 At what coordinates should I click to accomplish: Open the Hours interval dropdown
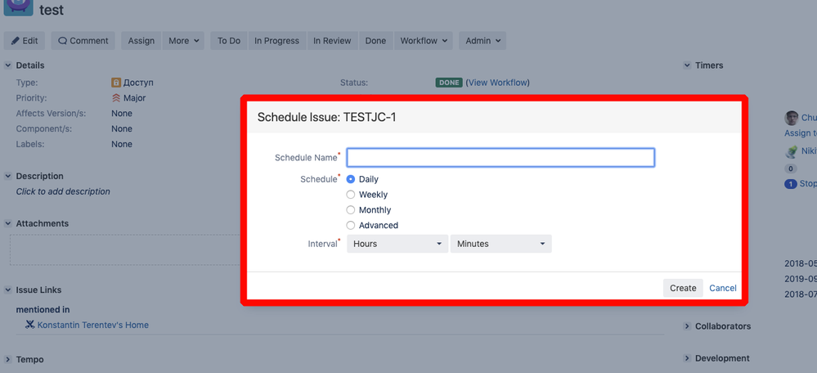point(397,244)
